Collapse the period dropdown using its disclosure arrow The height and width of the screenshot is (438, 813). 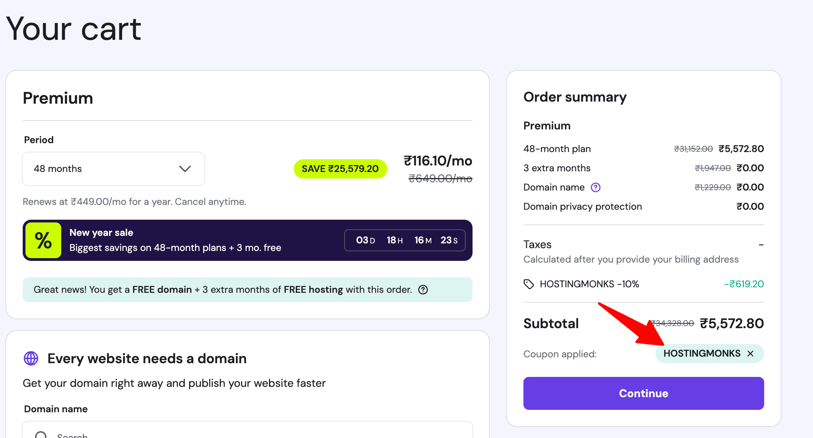(185, 169)
